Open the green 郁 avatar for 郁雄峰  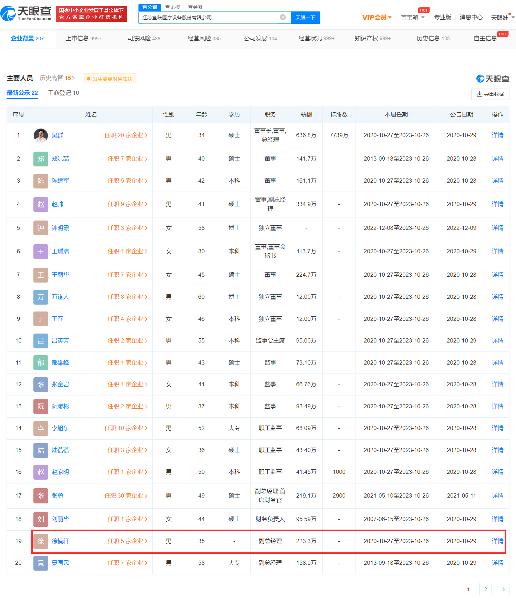coord(41,363)
